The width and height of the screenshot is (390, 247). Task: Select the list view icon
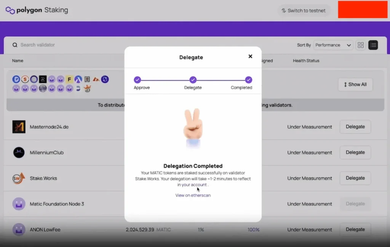point(373,45)
